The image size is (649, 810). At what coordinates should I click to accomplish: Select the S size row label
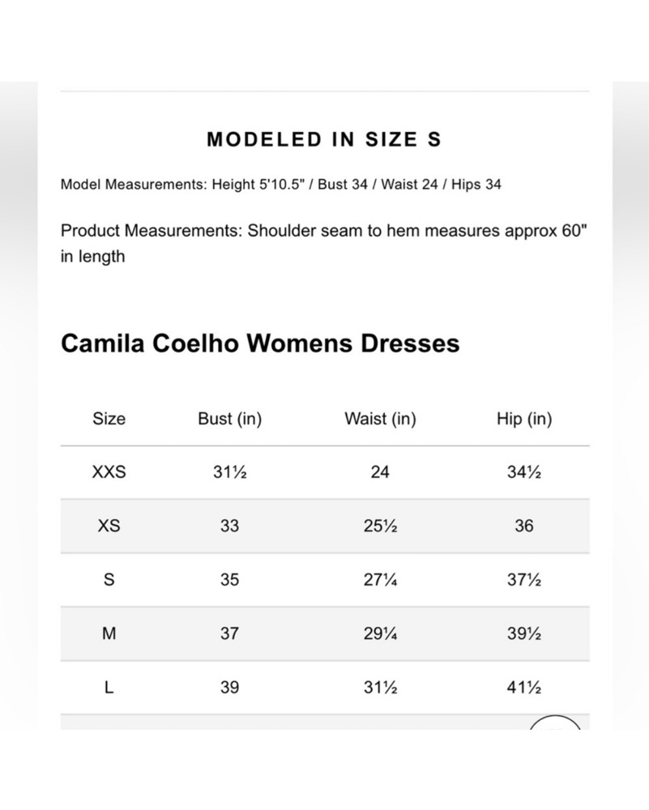click(x=109, y=580)
